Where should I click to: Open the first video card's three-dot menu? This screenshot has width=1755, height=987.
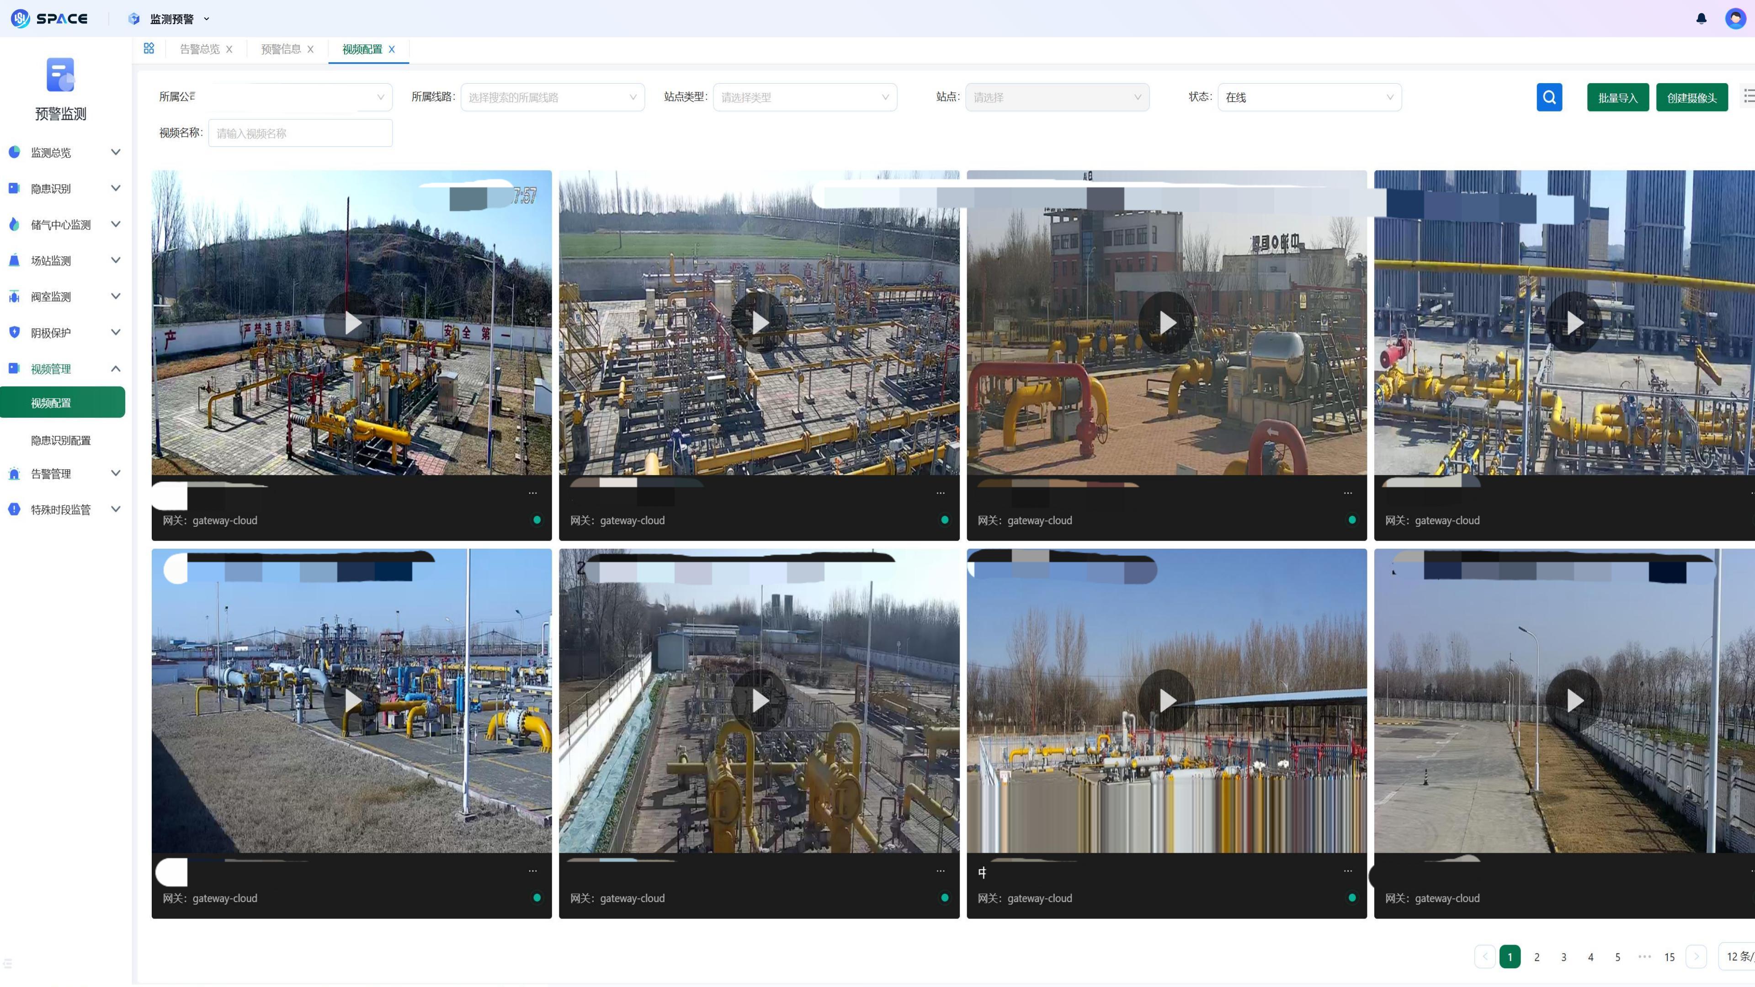[533, 493]
